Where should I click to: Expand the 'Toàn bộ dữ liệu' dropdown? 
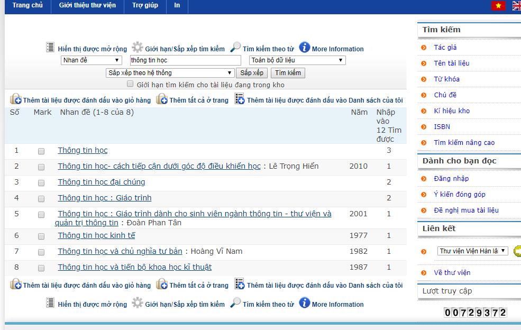click(x=297, y=60)
